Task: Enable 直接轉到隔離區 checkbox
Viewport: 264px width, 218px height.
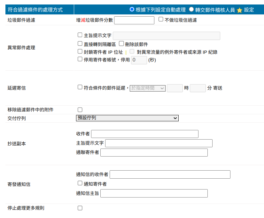Action: pos(80,44)
